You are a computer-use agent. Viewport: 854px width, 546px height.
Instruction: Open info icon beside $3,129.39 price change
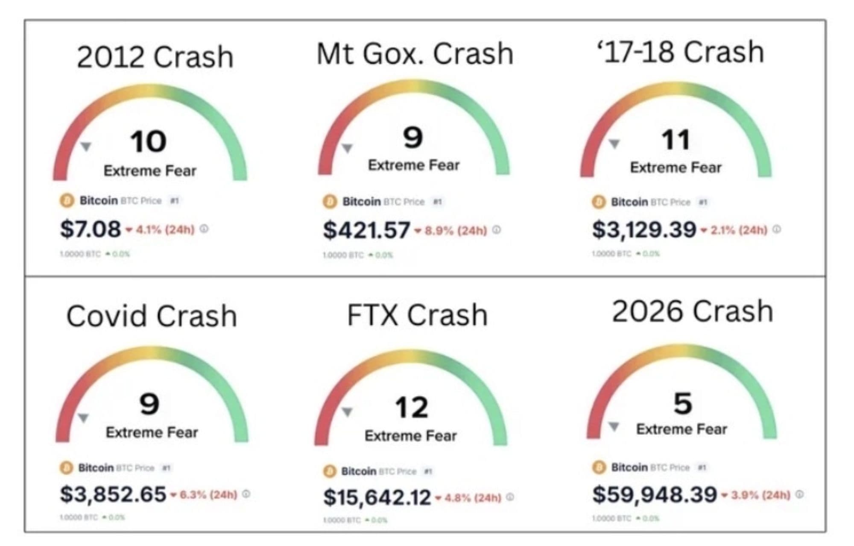(777, 229)
